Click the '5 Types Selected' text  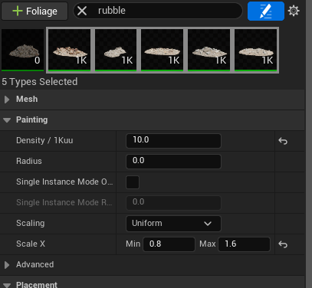click(x=40, y=82)
